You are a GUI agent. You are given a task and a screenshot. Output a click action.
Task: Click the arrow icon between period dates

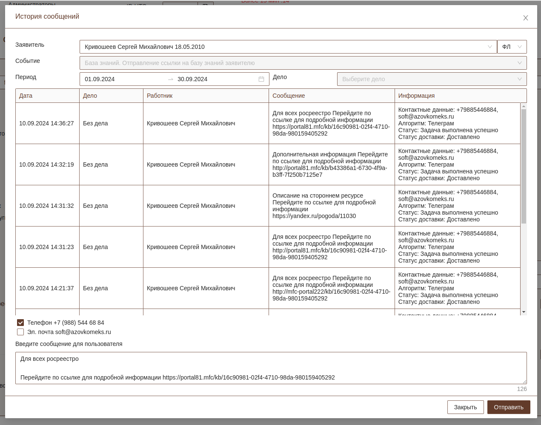pyautogui.click(x=171, y=79)
